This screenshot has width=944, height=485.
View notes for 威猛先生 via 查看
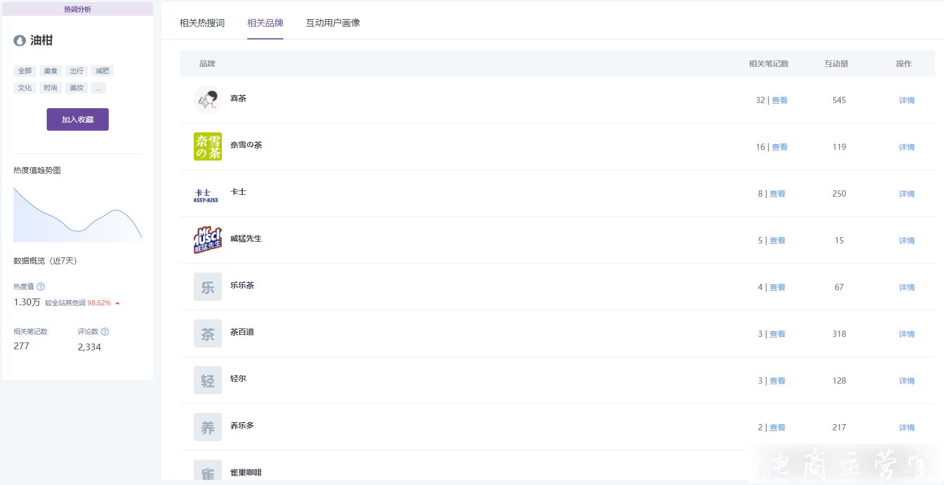click(777, 241)
